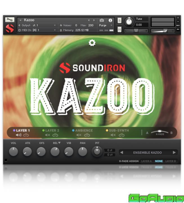The height and width of the screenshot is (203, 184).
Task: Open the instrument info icon
Action: point(110,20)
